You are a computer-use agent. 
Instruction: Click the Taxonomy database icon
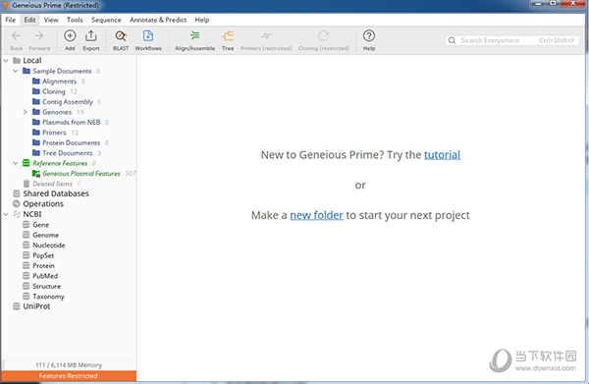click(26, 296)
